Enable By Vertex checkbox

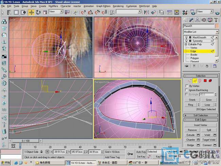tap(187, 86)
